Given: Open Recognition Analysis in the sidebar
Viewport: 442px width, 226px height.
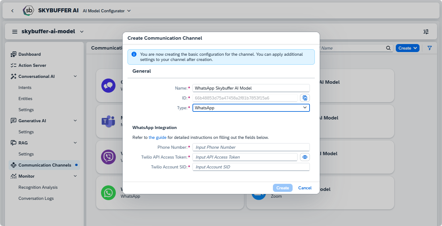Looking at the screenshot, I should click(38, 187).
